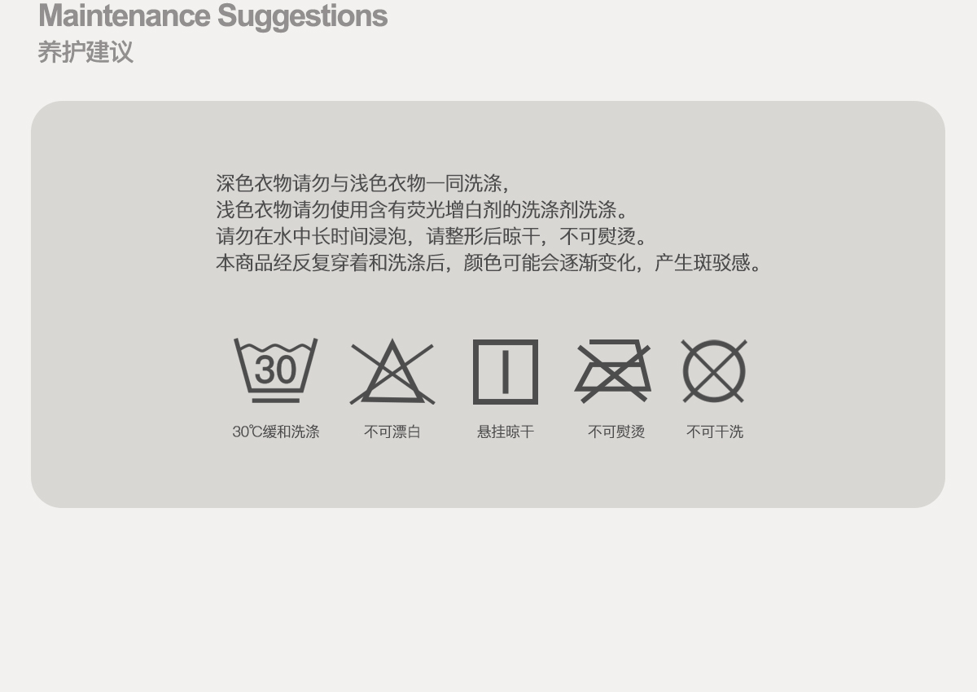This screenshot has width=977, height=692.
Task: Click the do-not-dry-clean crossed circle icon
Action: 714,371
